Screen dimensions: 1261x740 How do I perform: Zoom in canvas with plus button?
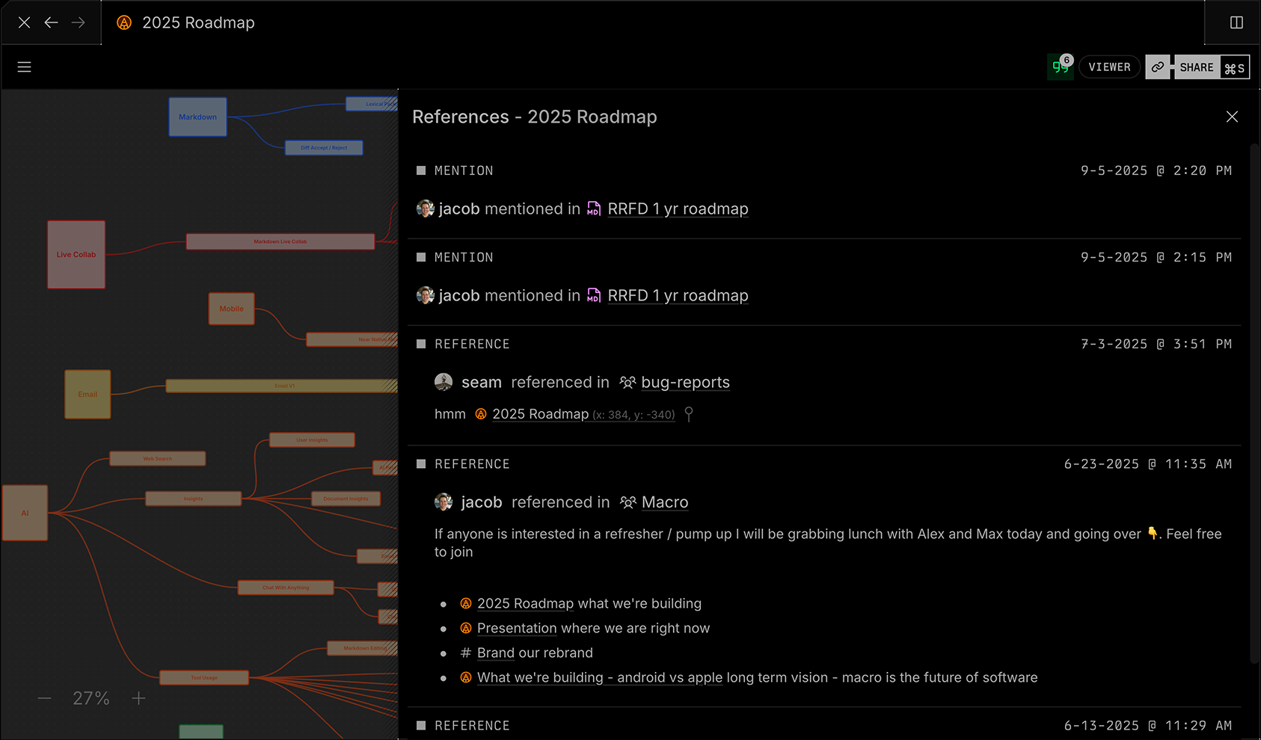click(x=138, y=698)
